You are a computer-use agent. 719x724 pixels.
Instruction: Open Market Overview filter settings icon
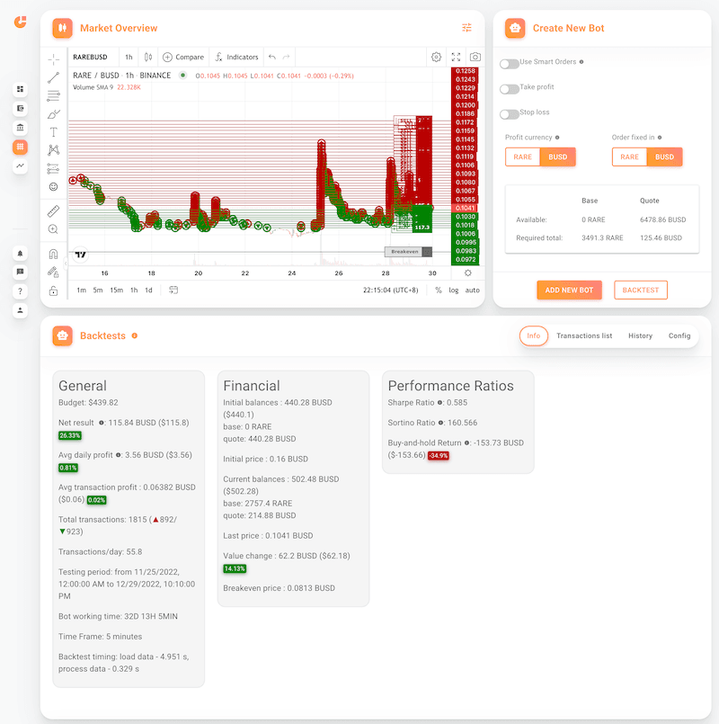click(x=466, y=28)
